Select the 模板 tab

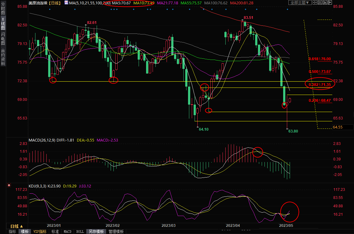(25, 232)
